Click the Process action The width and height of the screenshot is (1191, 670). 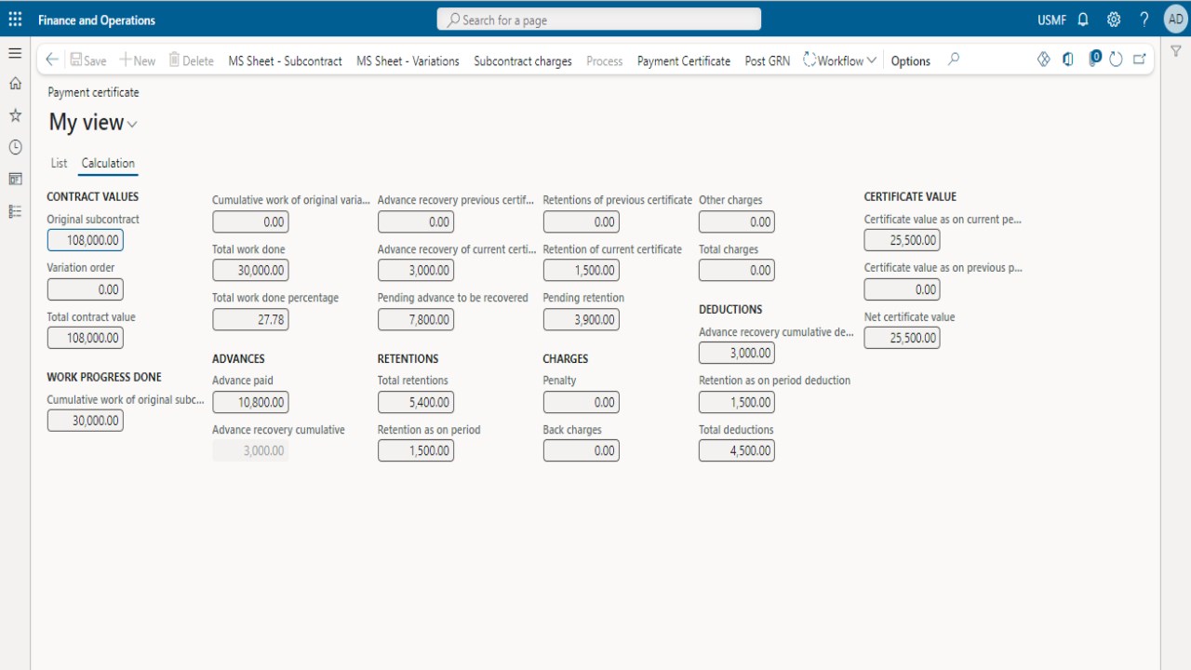click(x=604, y=60)
